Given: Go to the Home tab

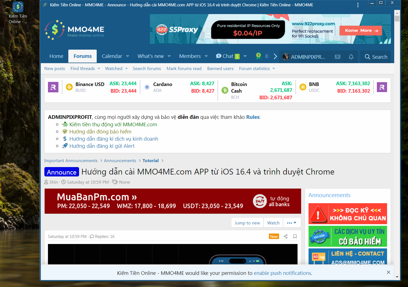Looking at the screenshot, I should point(56,56).
